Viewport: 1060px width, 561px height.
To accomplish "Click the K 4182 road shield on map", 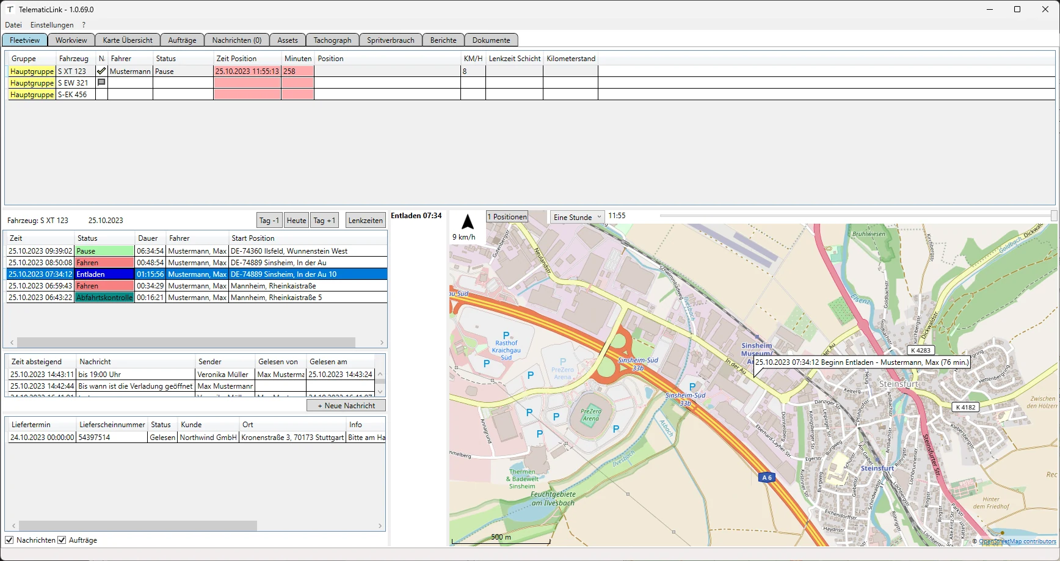I will (966, 407).
